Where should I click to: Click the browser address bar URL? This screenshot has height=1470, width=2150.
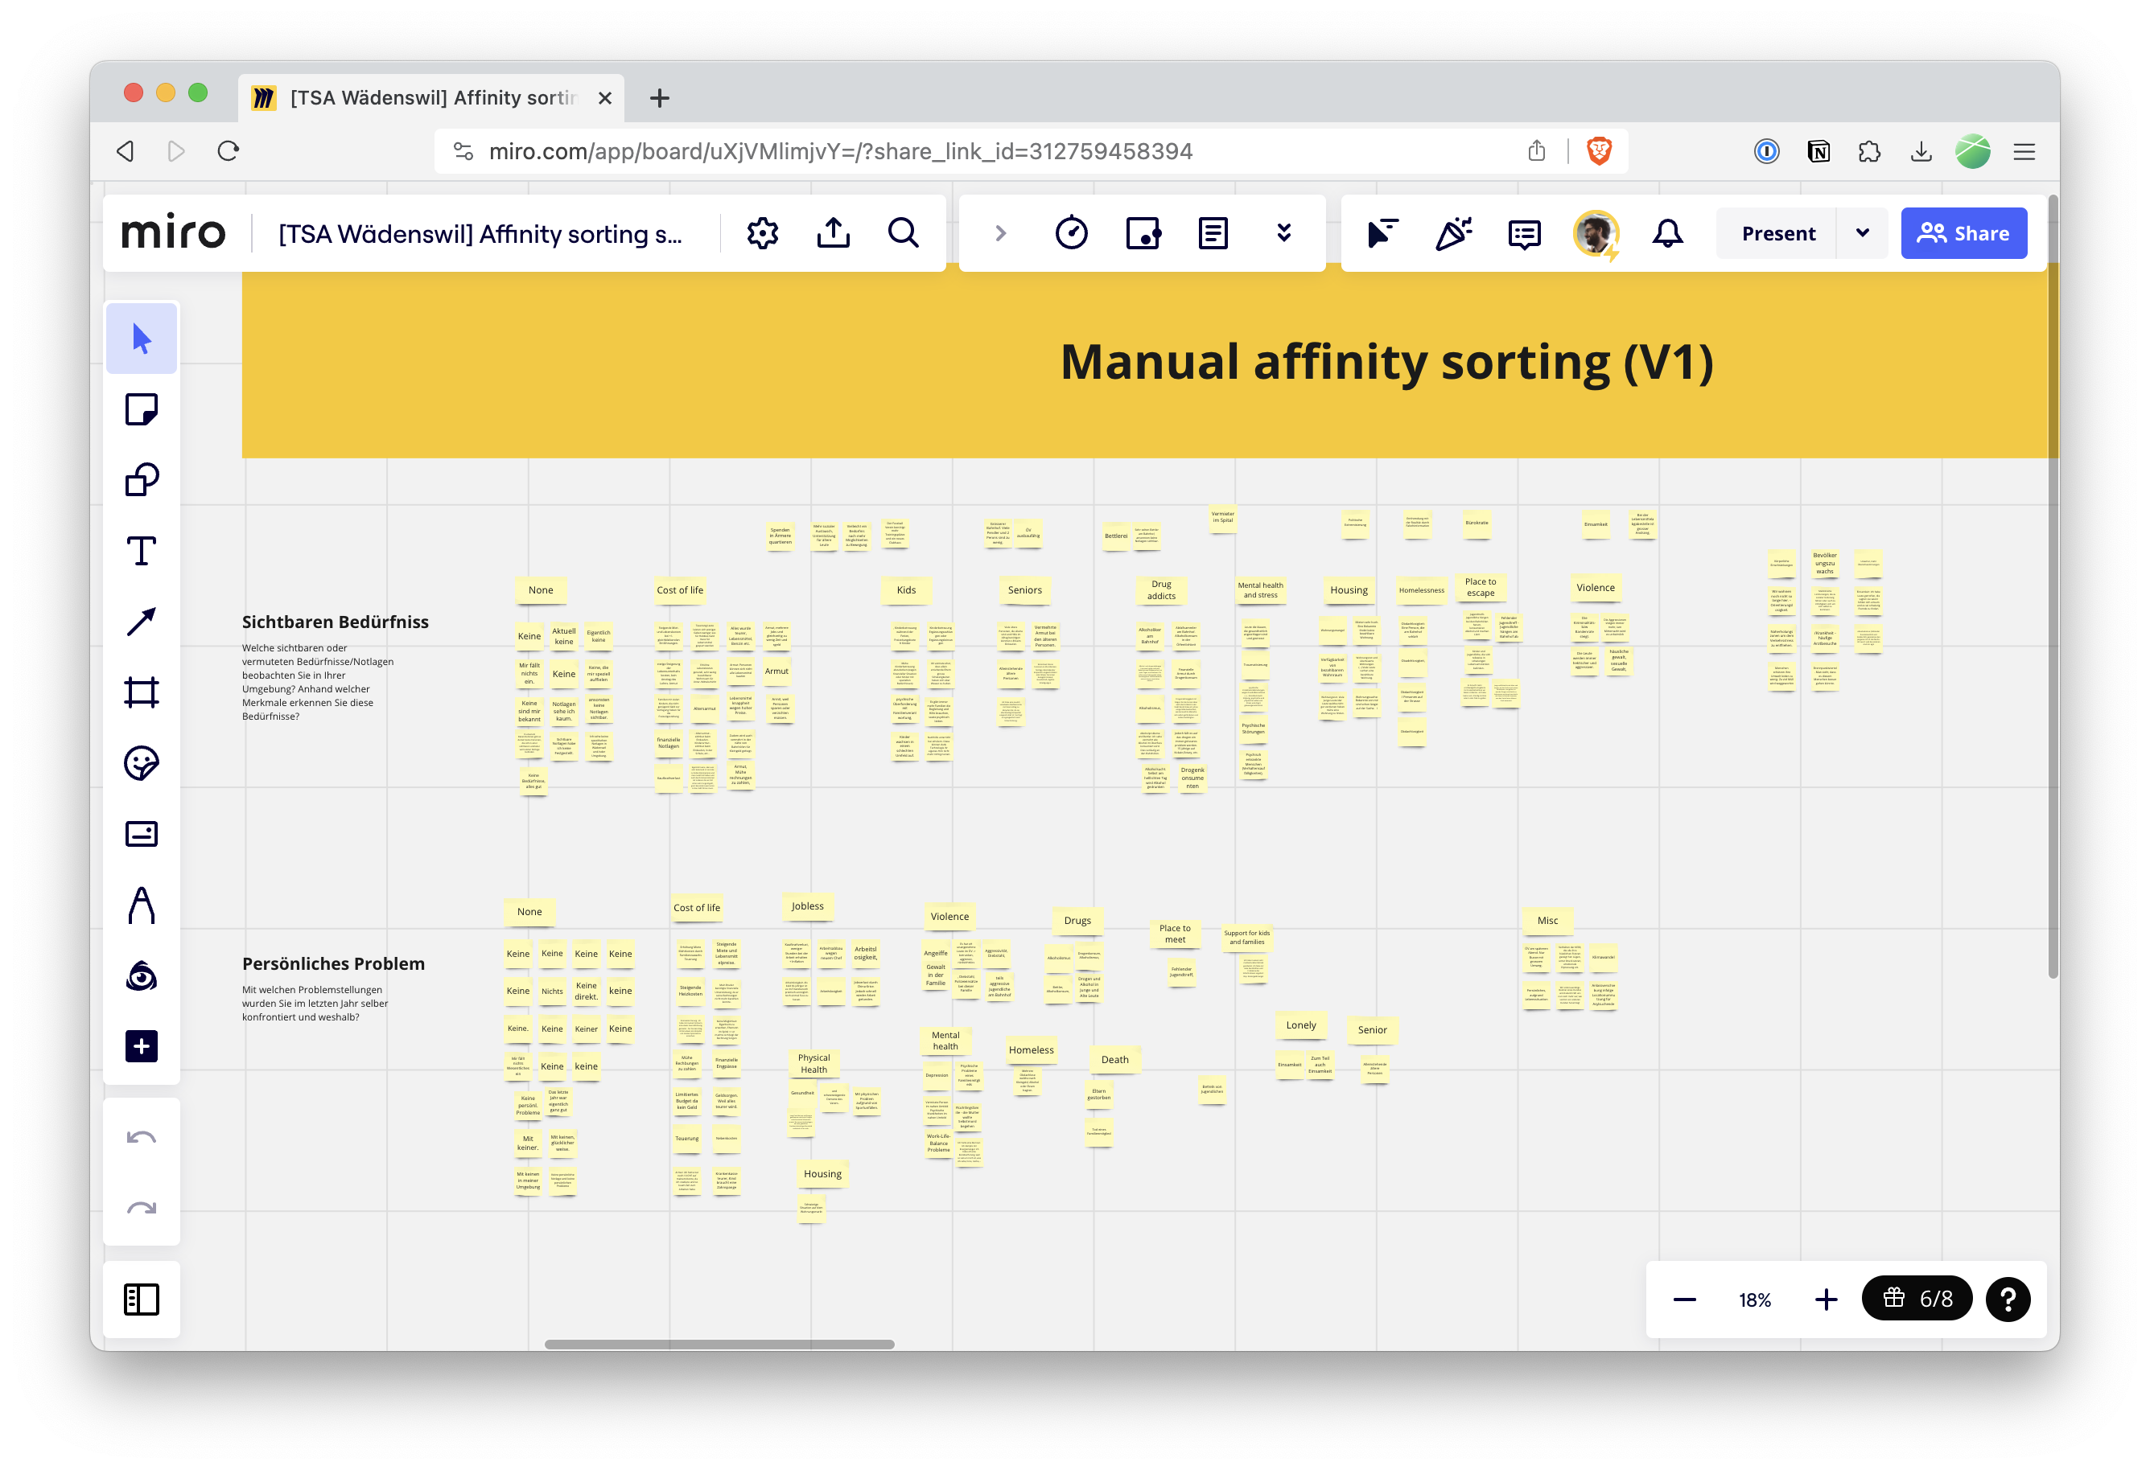tap(840, 150)
